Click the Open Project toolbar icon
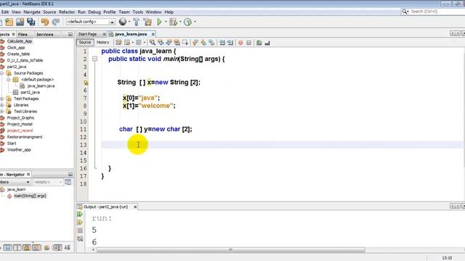 click(x=20, y=22)
